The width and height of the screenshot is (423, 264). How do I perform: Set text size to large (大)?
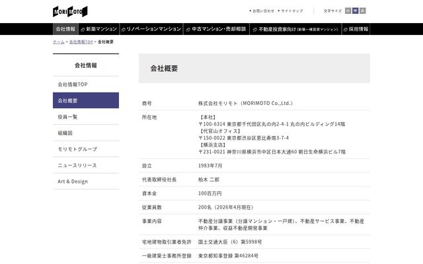(363, 11)
